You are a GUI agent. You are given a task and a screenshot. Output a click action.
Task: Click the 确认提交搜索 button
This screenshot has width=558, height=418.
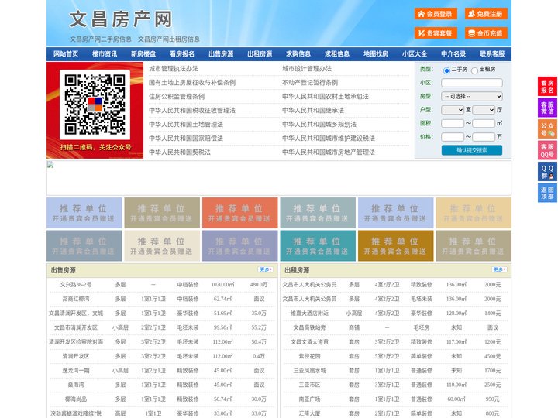coord(472,150)
